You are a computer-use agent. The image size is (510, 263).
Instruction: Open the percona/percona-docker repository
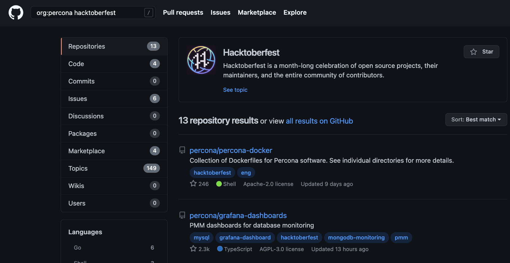[x=231, y=150]
